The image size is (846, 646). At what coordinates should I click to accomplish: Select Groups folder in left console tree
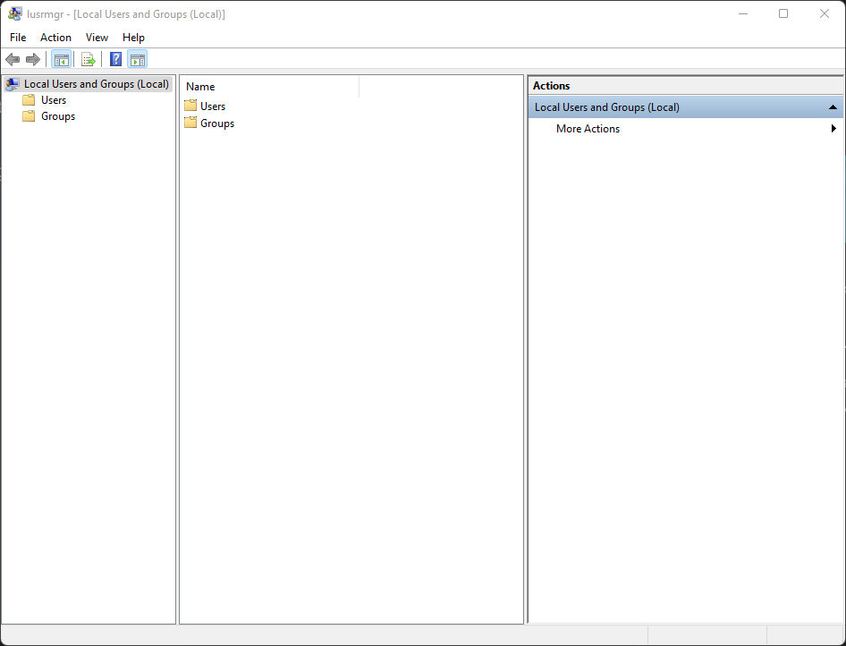pyautogui.click(x=57, y=116)
